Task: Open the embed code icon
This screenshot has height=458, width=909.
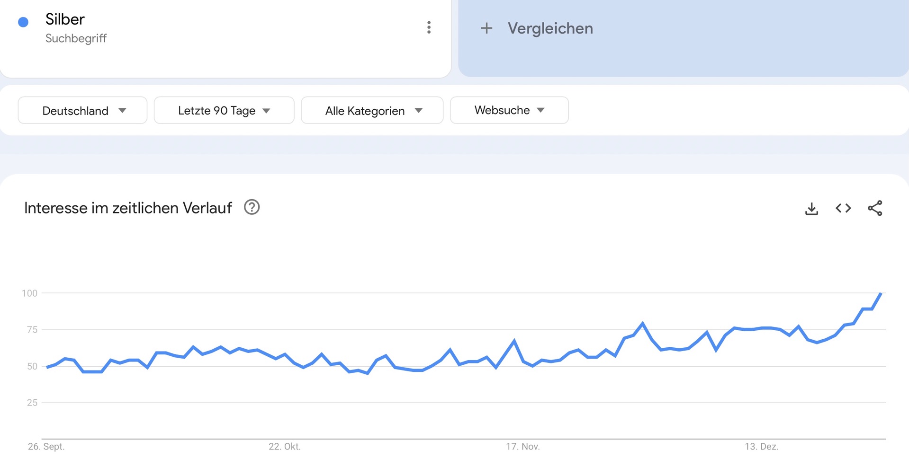Action: click(x=843, y=208)
